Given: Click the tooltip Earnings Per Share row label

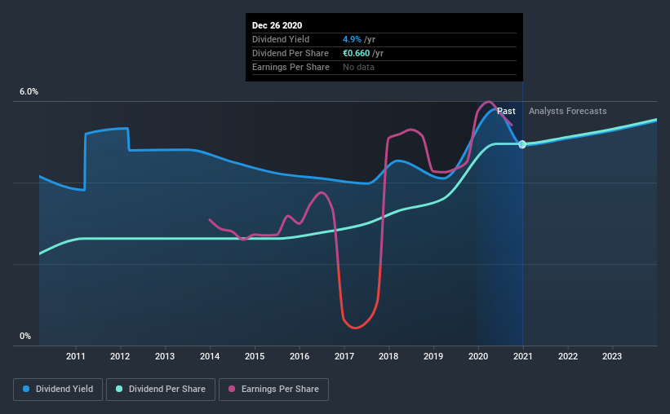Looking at the screenshot, I should click(x=291, y=67).
